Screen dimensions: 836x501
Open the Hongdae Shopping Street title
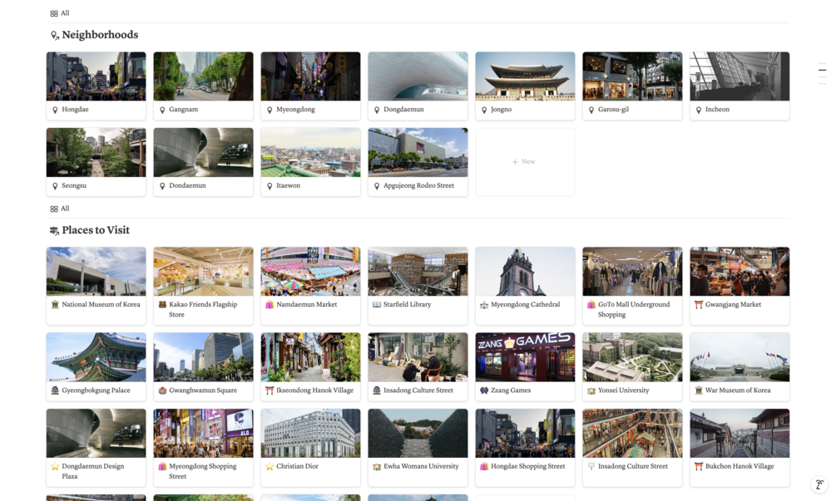point(528,466)
